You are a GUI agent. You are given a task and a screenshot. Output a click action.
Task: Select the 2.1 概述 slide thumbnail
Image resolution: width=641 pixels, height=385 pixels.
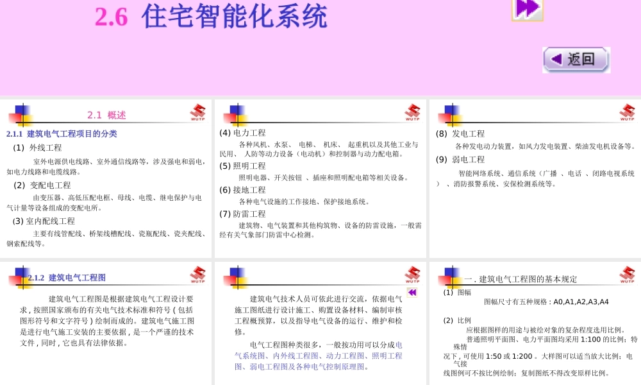[106, 186]
